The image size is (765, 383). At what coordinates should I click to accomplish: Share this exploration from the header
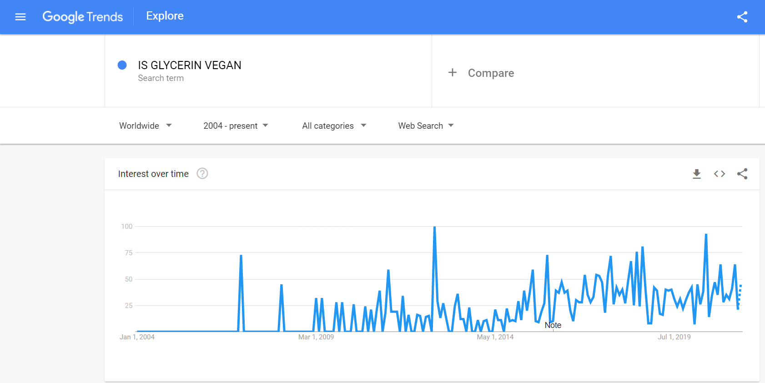click(742, 17)
